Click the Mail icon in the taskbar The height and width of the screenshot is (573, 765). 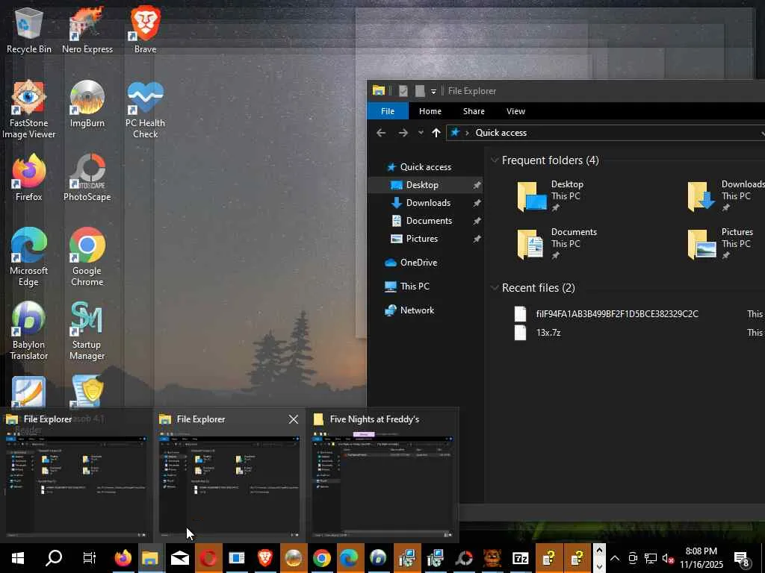click(x=179, y=558)
